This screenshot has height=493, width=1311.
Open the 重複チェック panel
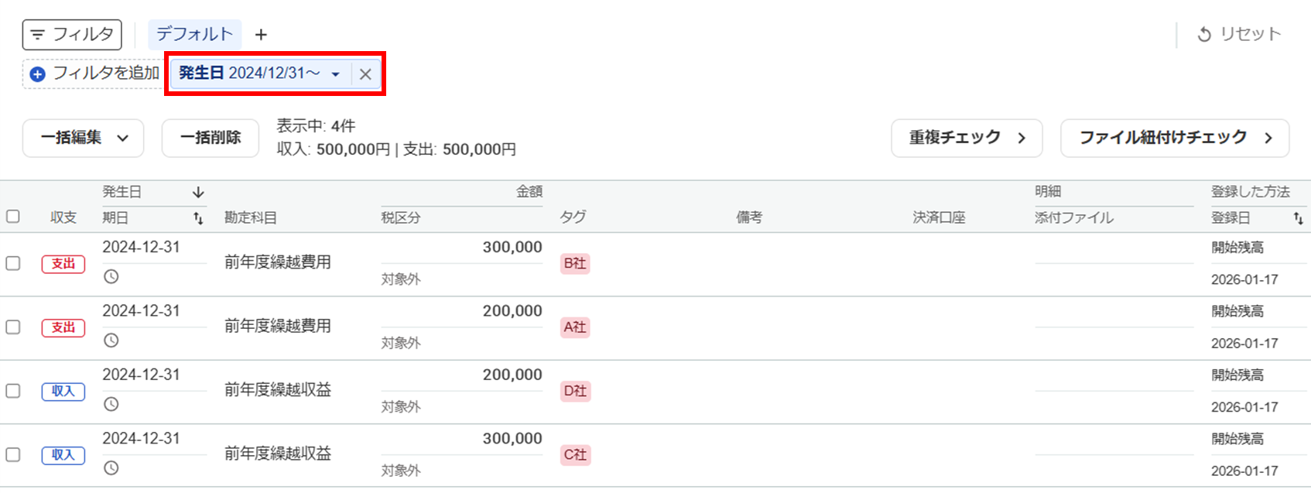[x=967, y=138]
